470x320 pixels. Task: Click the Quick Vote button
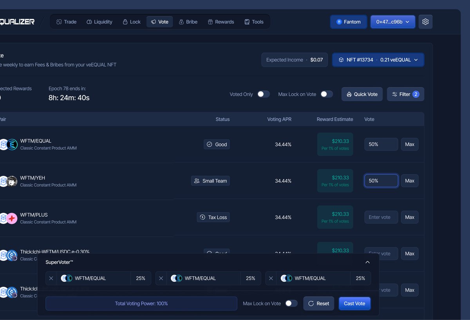coord(362,94)
